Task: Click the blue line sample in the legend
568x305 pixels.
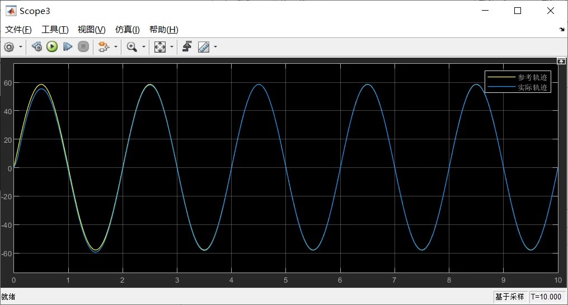Action: pyautogui.click(x=501, y=87)
